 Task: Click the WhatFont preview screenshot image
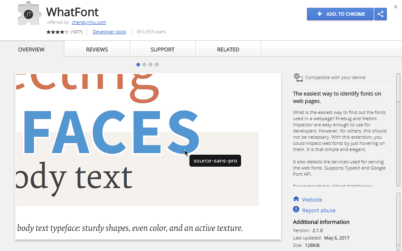tap(148, 156)
